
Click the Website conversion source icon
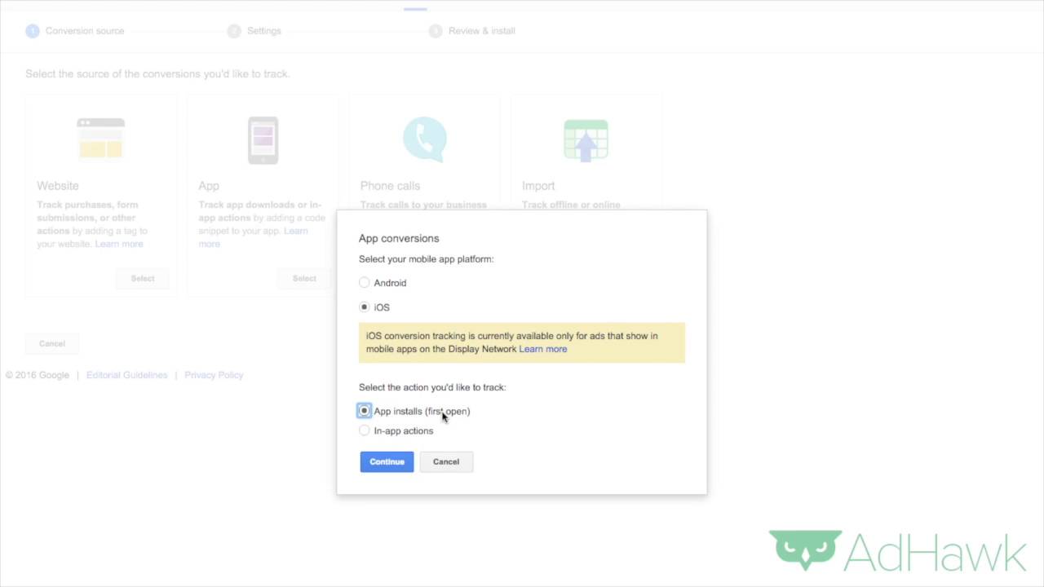(x=100, y=139)
